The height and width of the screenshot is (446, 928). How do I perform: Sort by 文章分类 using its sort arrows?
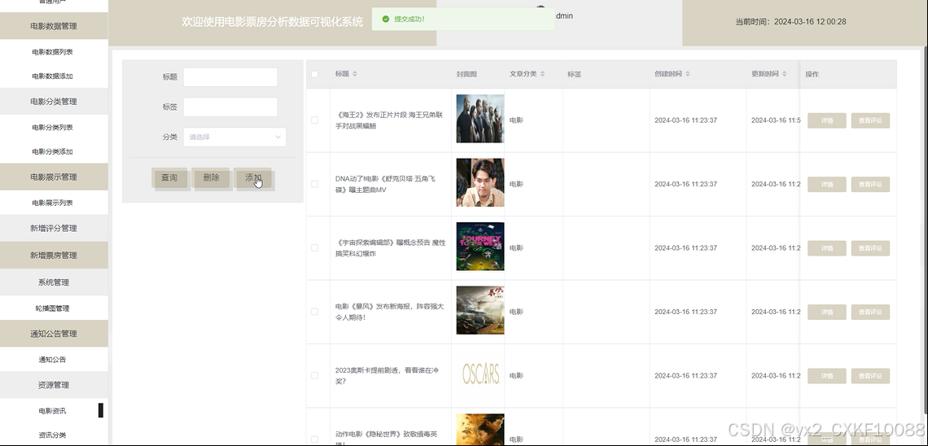[542, 74]
